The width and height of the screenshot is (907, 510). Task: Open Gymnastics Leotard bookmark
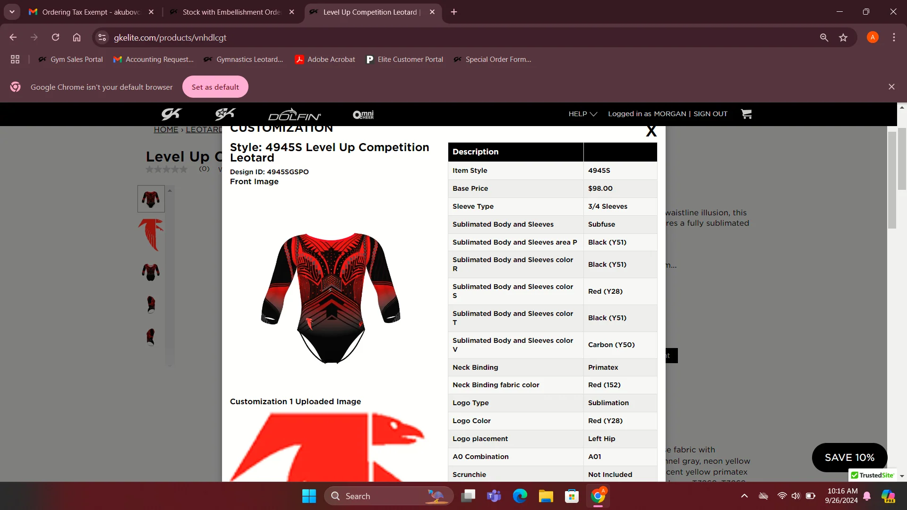(x=243, y=59)
